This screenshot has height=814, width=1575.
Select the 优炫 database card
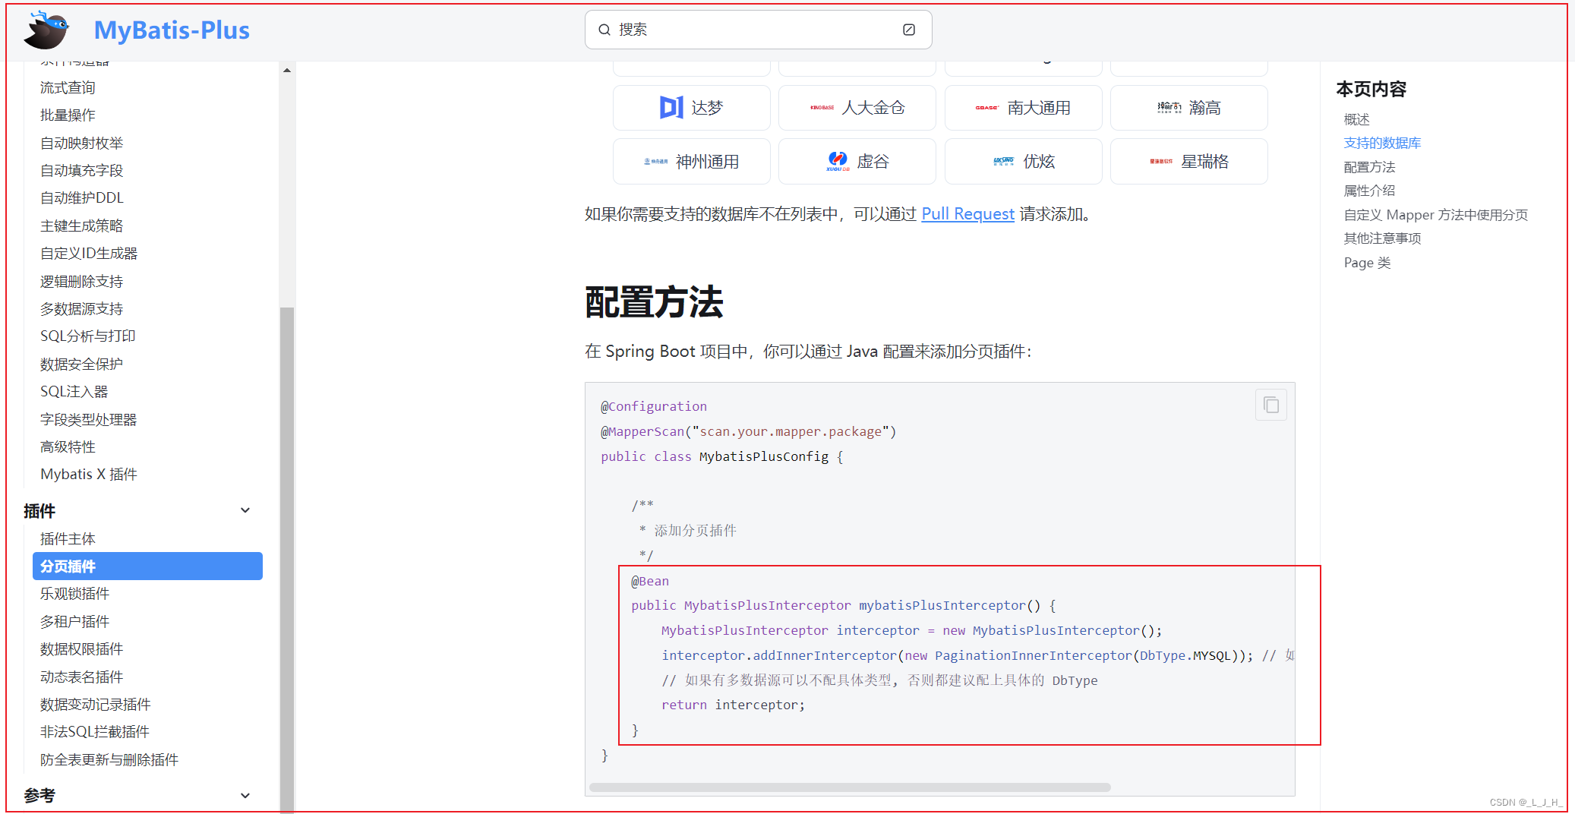click(x=1023, y=161)
